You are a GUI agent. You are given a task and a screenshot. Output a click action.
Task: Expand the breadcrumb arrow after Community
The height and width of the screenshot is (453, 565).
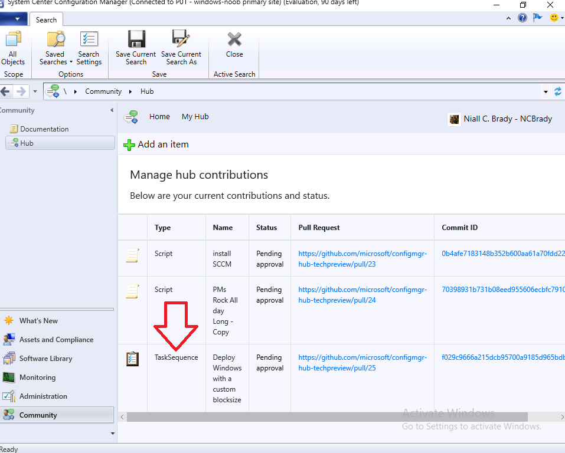click(x=130, y=91)
